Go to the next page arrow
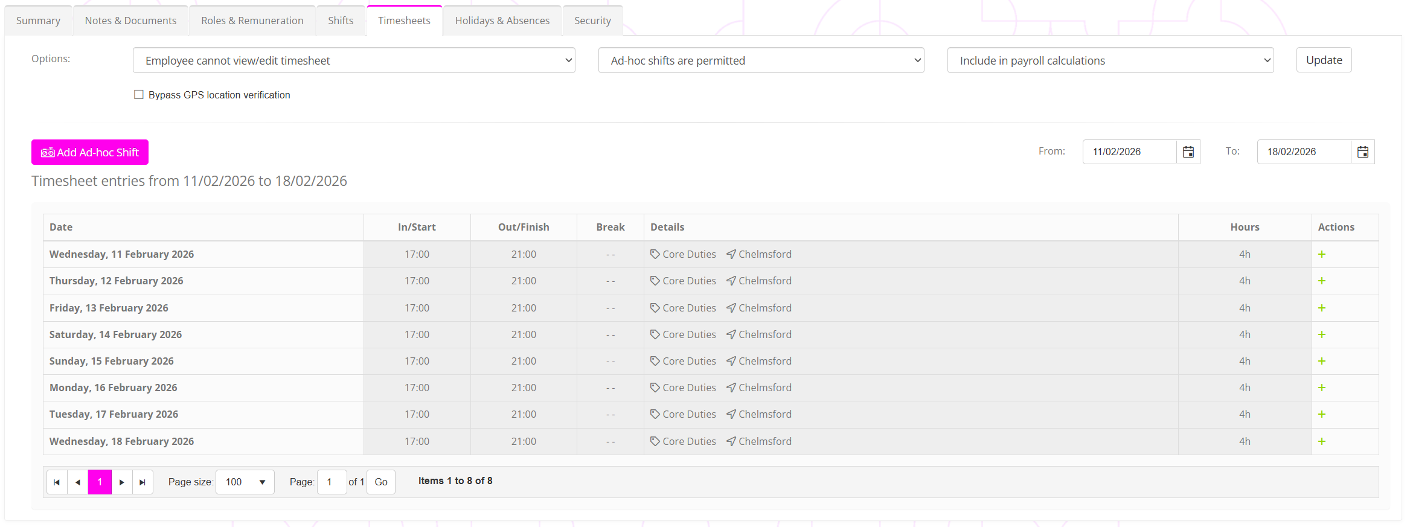The width and height of the screenshot is (1410, 527). pyautogui.click(x=121, y=482)
